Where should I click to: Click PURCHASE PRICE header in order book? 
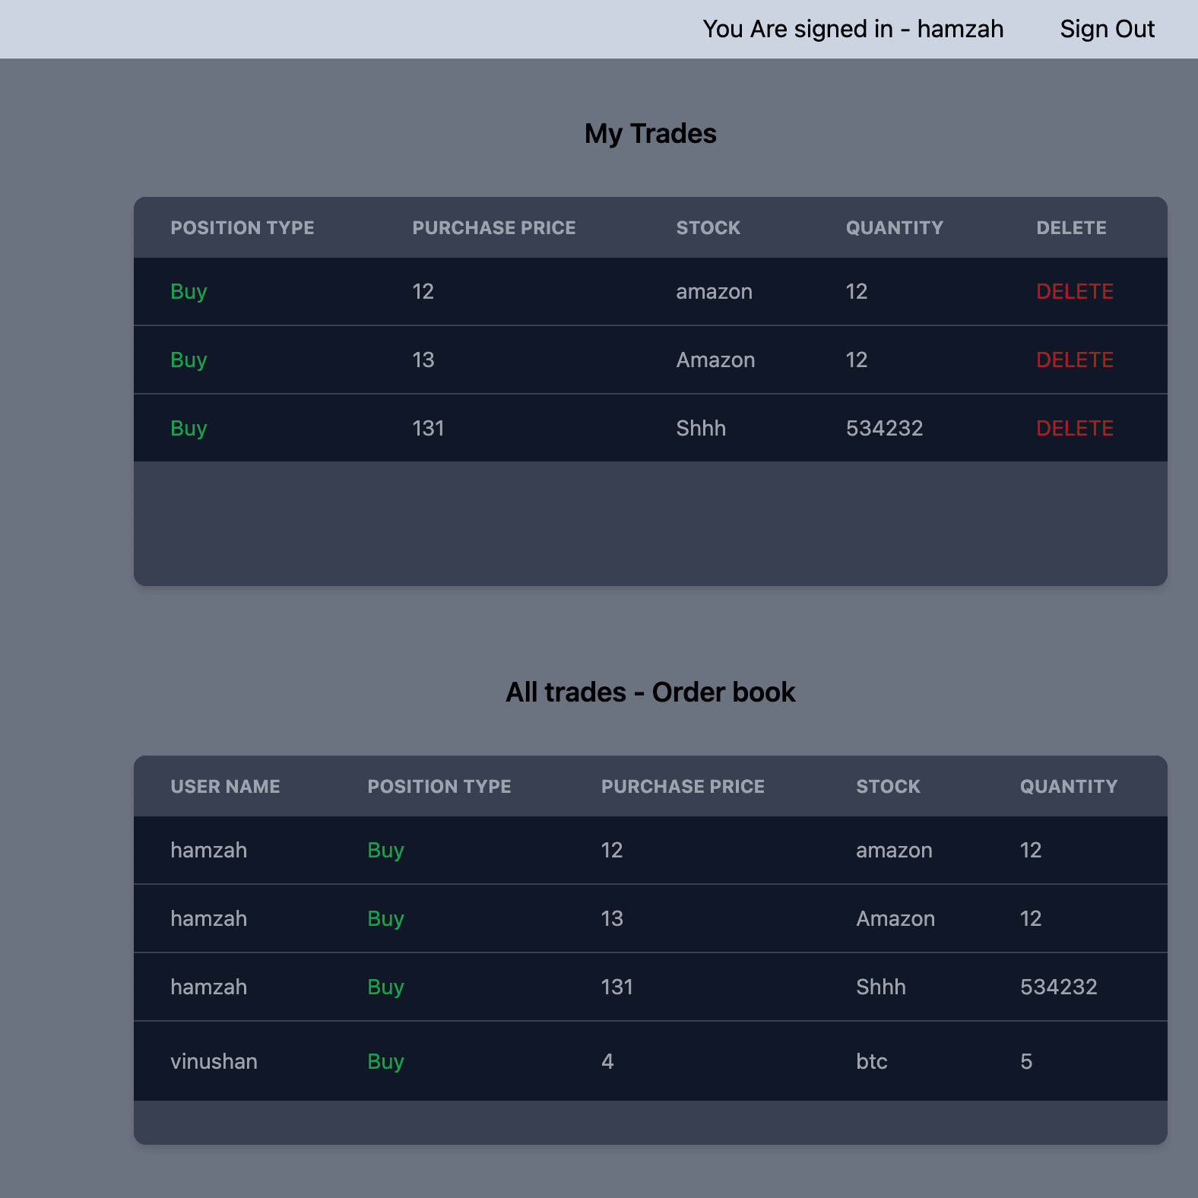[683, 787]
